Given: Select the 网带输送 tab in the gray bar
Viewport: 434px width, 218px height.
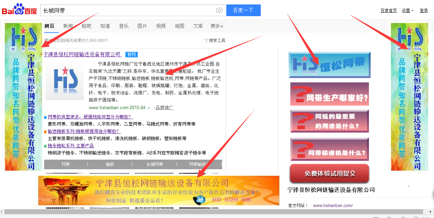Looking at the screenshot, I should click(x=199, y=164).
